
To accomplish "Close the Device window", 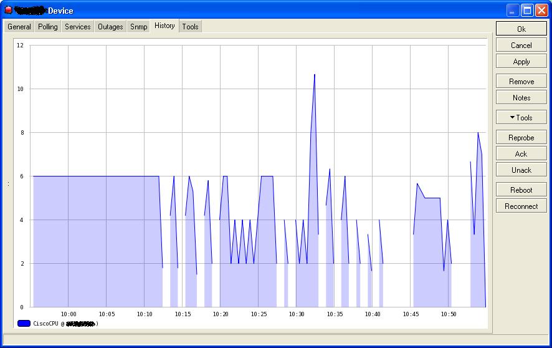I will click(541, 10).
